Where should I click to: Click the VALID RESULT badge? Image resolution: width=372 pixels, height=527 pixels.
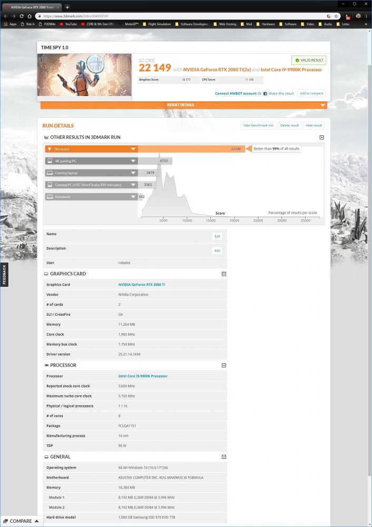click(x=308, y=60)
